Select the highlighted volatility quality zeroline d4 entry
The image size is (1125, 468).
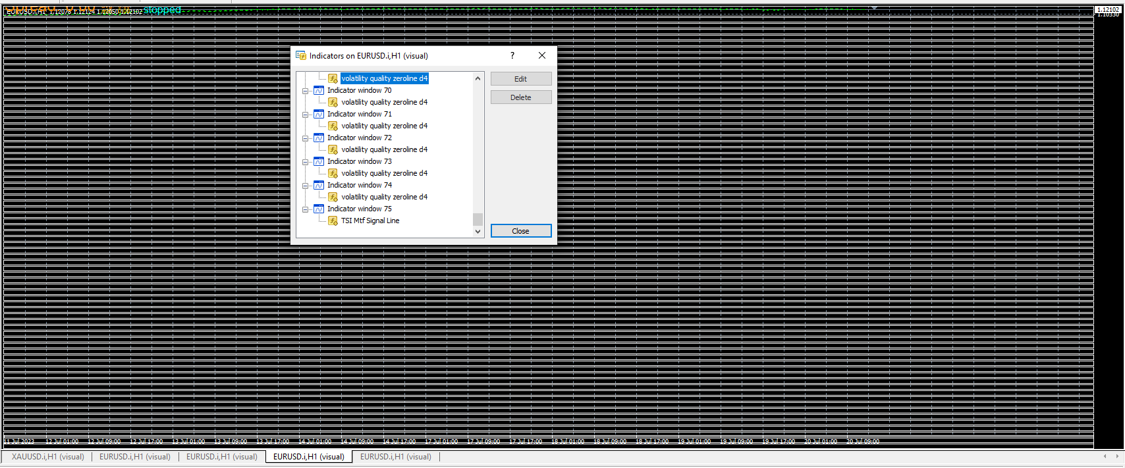(x=385, y=79)
